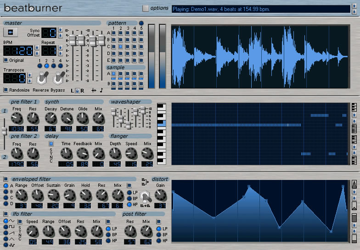Click the first master volume fader
Screen dimensions: 360x250
point(73,40)
